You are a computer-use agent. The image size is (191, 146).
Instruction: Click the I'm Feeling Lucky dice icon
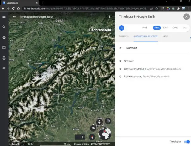tap(4, 48)
